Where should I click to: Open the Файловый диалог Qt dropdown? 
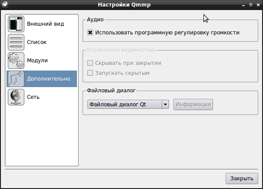pyautogui.click(x=128, y=105)
